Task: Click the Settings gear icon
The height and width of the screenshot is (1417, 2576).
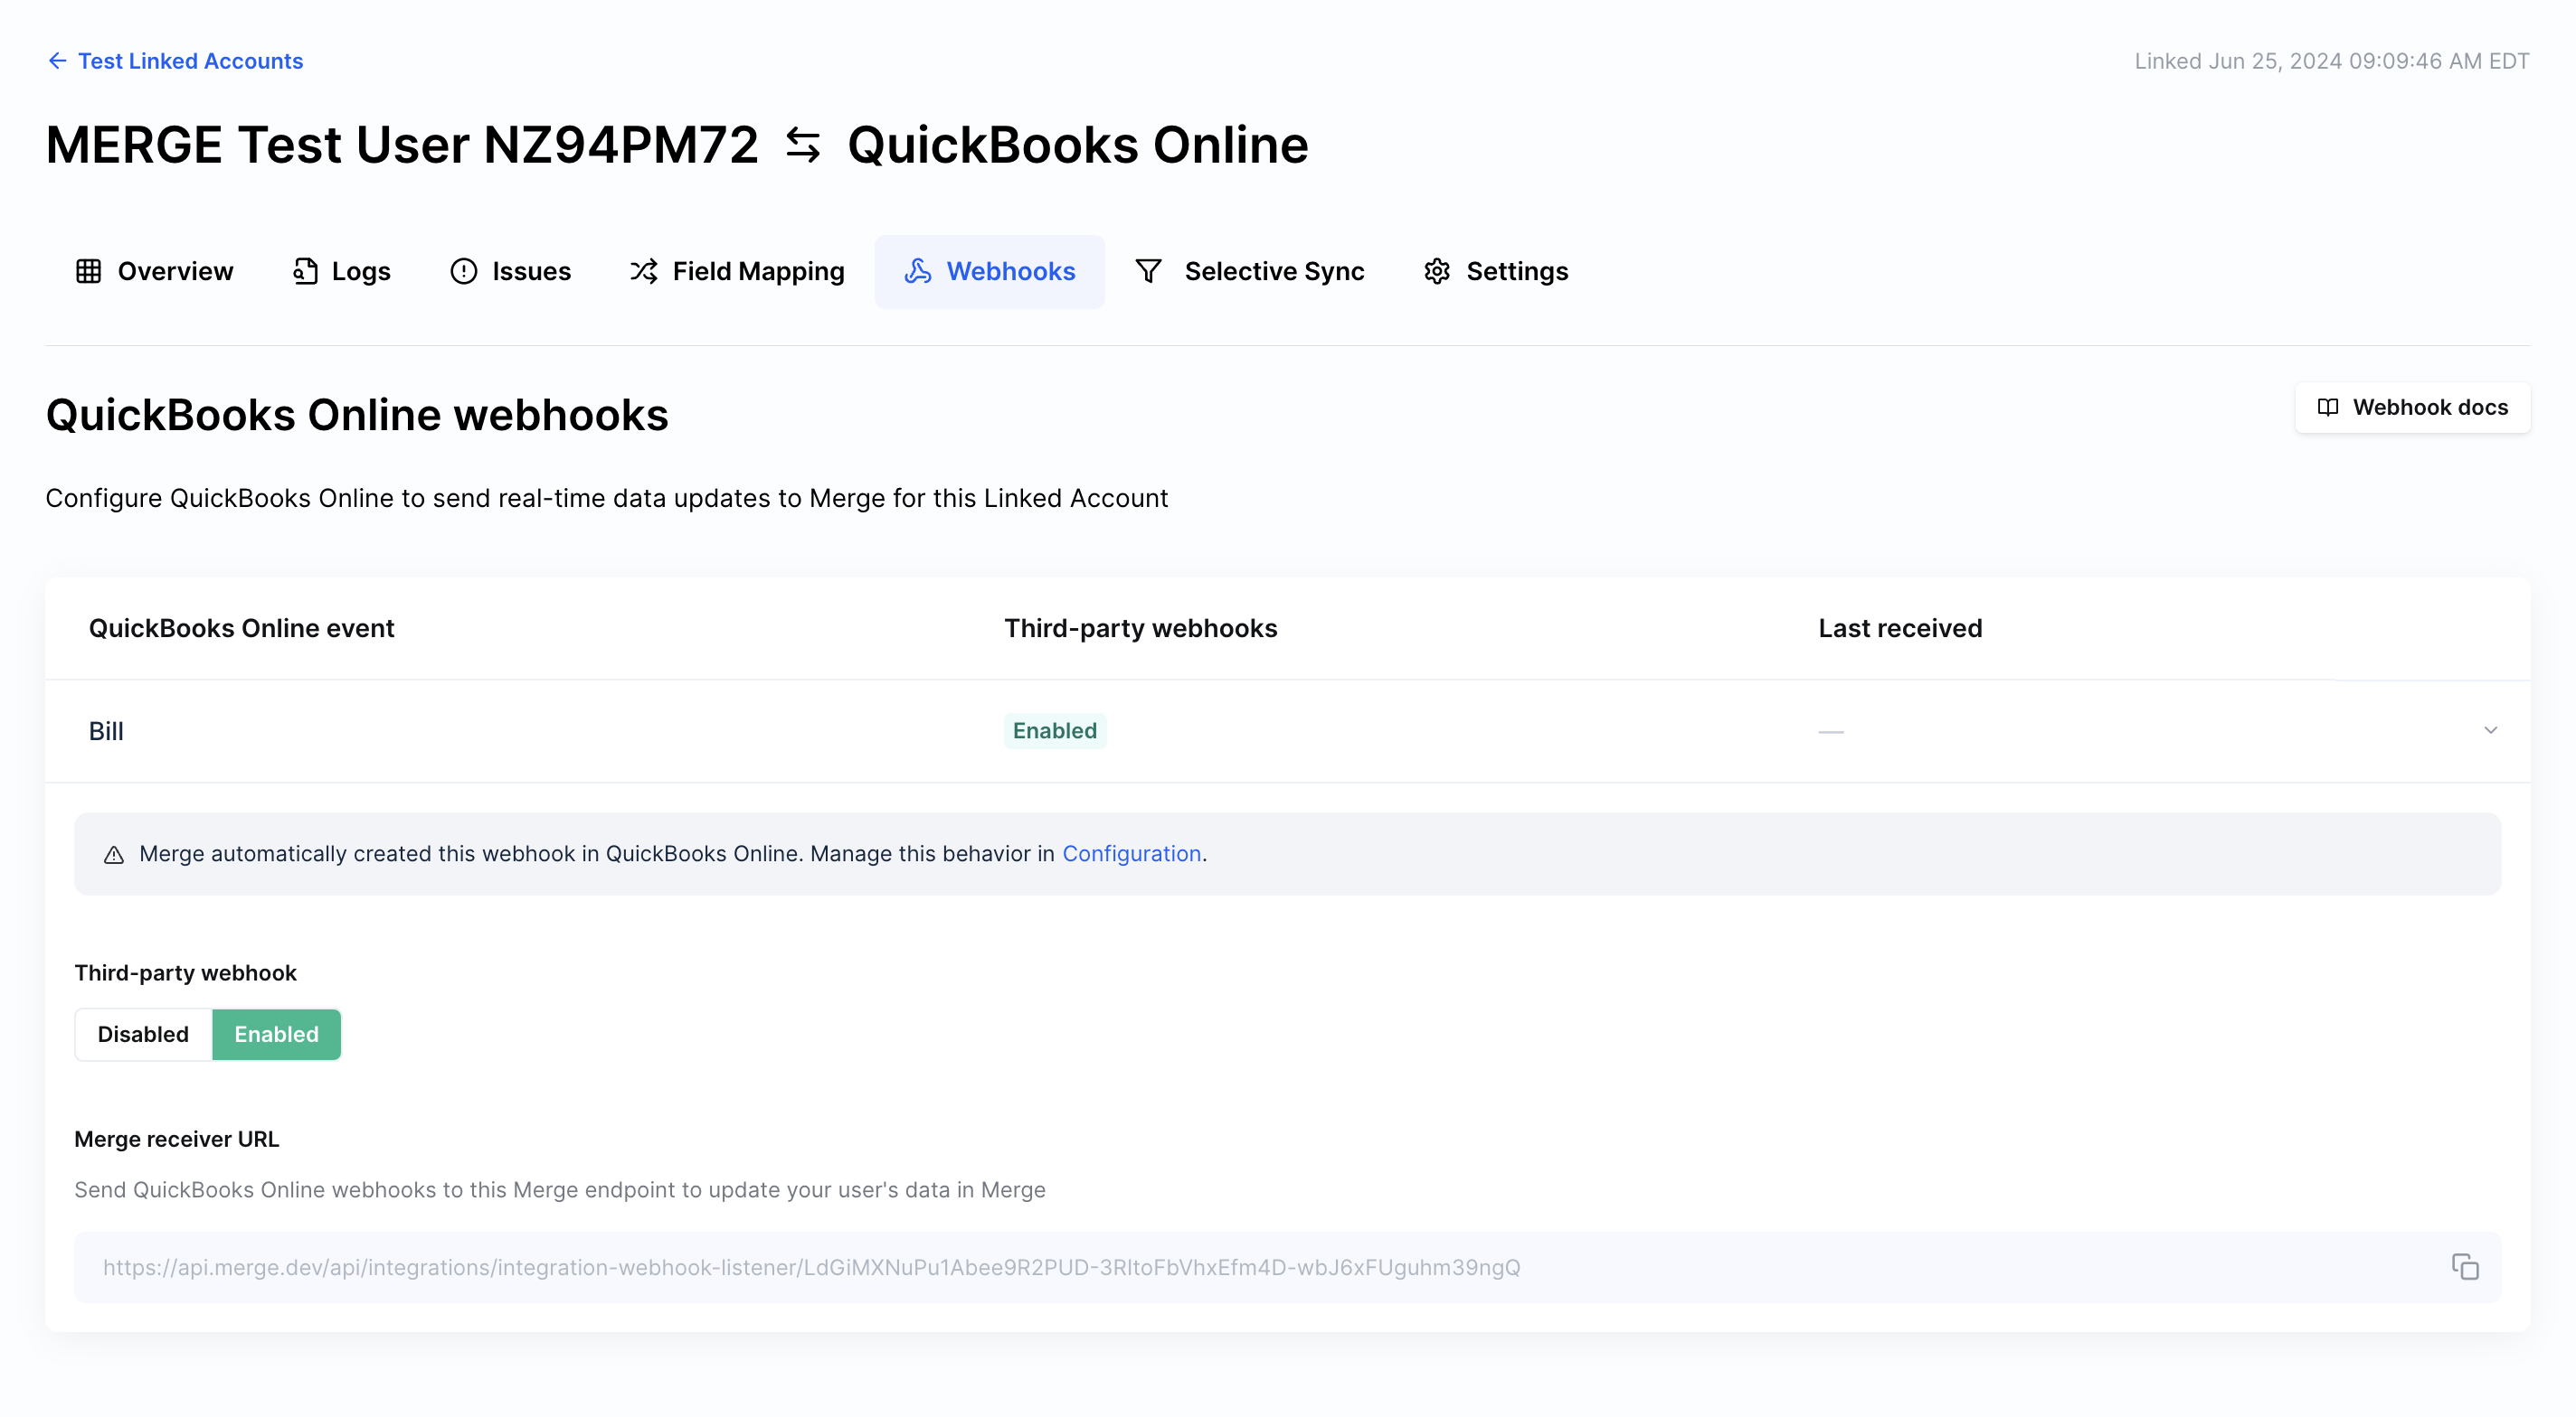Action: [x=1436, y=271]
